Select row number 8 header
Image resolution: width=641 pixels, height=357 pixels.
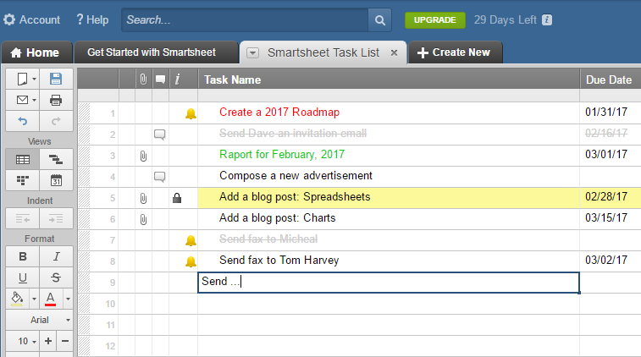(98, 261)
